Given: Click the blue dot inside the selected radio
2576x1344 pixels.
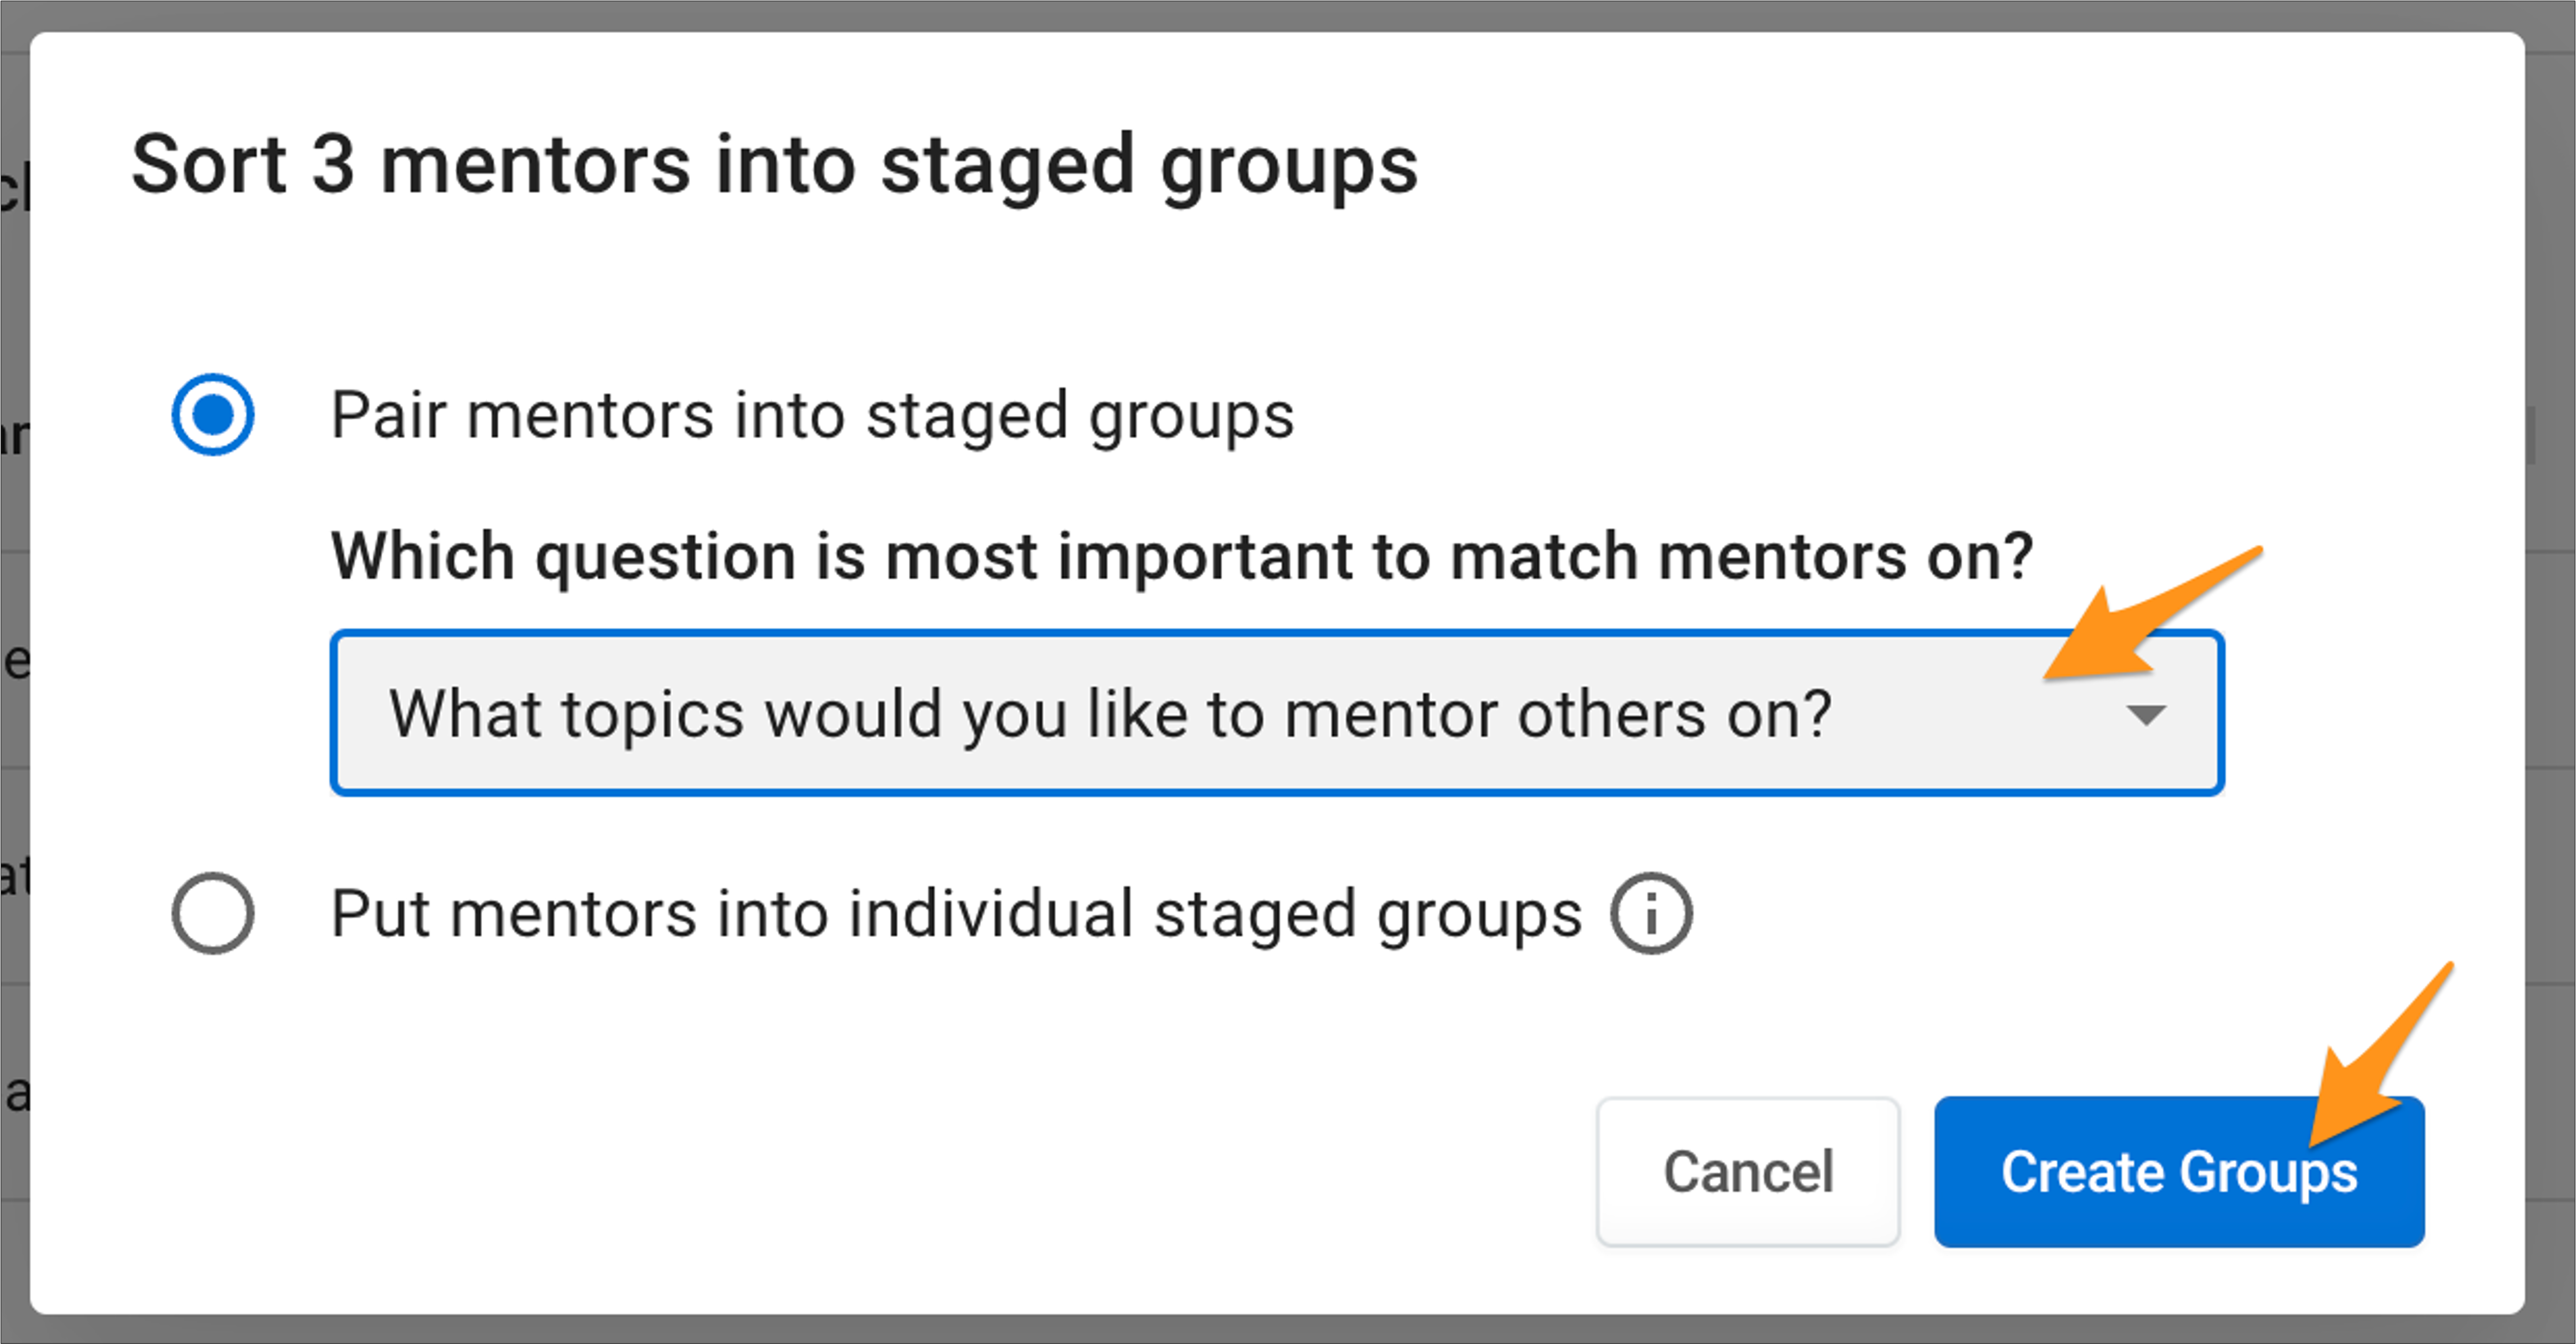Looking at the screenshot, I should pyautogui.click(x=212, y=415).
